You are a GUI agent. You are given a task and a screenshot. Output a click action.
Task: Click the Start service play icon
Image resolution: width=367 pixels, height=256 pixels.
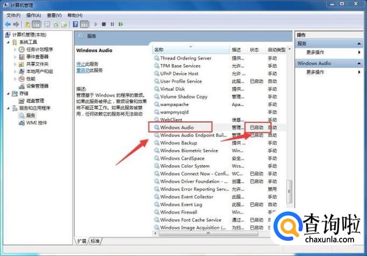(x=95, y=24)
